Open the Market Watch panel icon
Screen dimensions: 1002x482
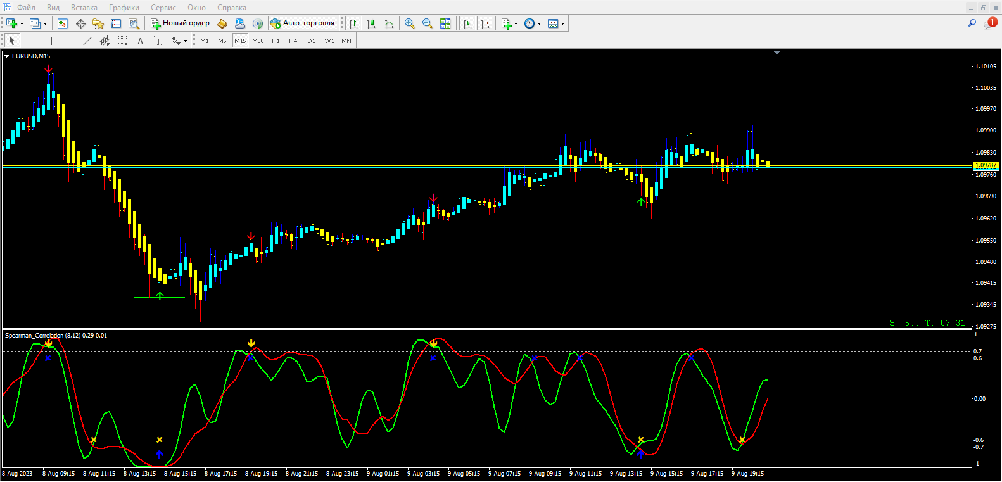pyautogui.click(x=63, y=23)
